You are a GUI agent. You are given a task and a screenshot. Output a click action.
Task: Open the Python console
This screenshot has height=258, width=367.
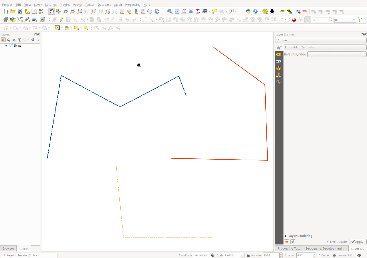coord(248,11)
